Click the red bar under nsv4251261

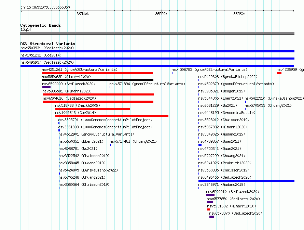pos(97,73)
